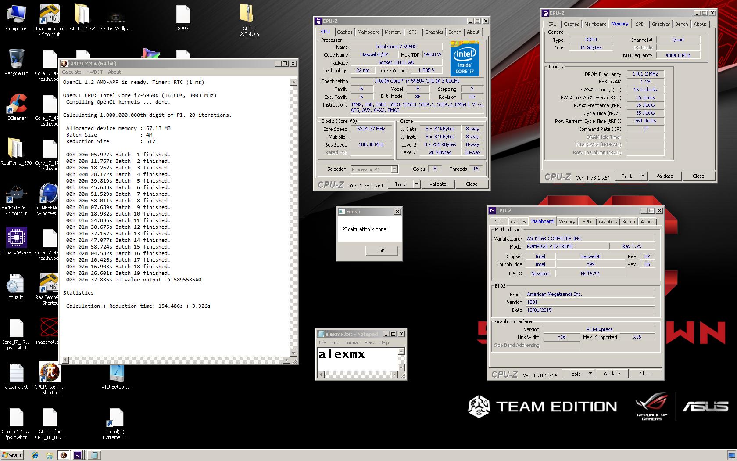Click Validate in CPU-Z Mainboard window

coord(612,374)
